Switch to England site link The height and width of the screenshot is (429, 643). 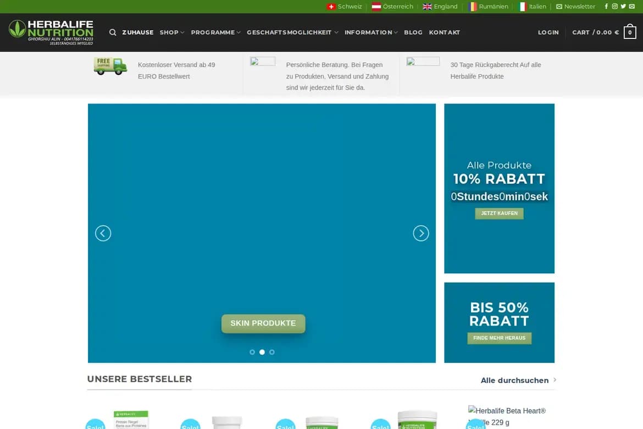tap(445, 7)
